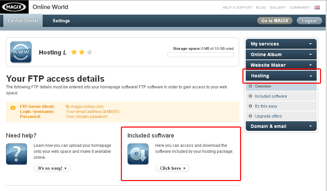This screenshot has width=327, height=191.
Task: Click the Need help question mark icon
Action: 16,154
